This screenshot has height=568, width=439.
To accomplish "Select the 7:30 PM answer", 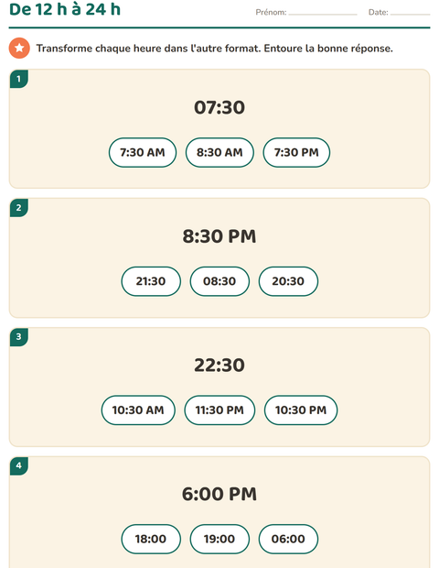I will click(296, 152).
